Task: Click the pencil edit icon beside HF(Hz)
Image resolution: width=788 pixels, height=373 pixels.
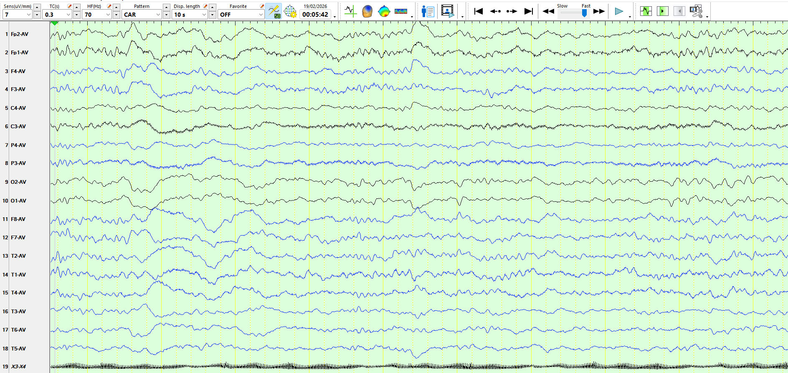Action: point(109,6)
